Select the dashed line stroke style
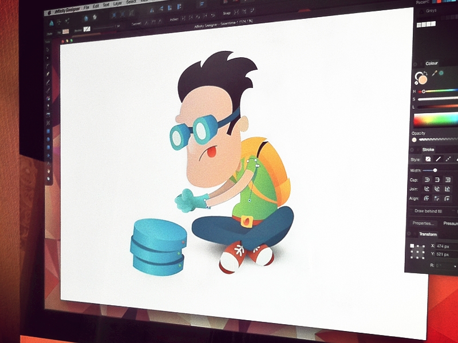This screenshot has height=343, width=458. click(x=448, y=159)
